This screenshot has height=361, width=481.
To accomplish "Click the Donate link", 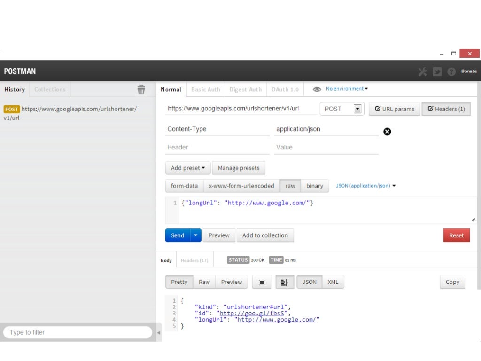I will [x=469, y=71].
